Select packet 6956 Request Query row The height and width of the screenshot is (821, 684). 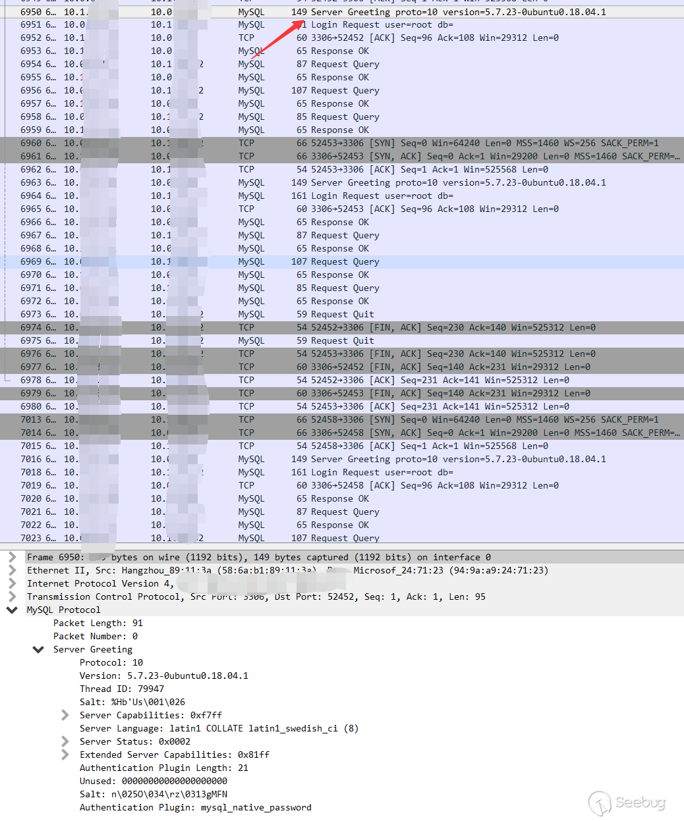click(x=342, y=91)
